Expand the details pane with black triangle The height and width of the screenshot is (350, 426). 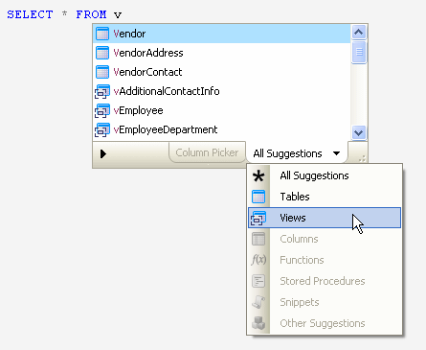(x=103, y=153)
